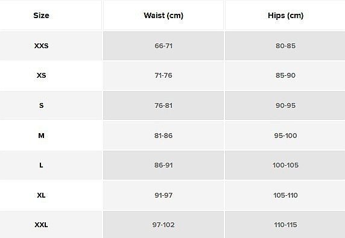345x238 pixels.
Task: Click the Hips (cm) column header
Action: tap(286, 16)
